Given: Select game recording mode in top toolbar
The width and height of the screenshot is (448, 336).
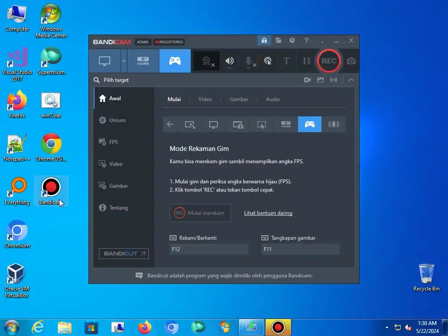Looking at the screenshot, I should (175, 61).
